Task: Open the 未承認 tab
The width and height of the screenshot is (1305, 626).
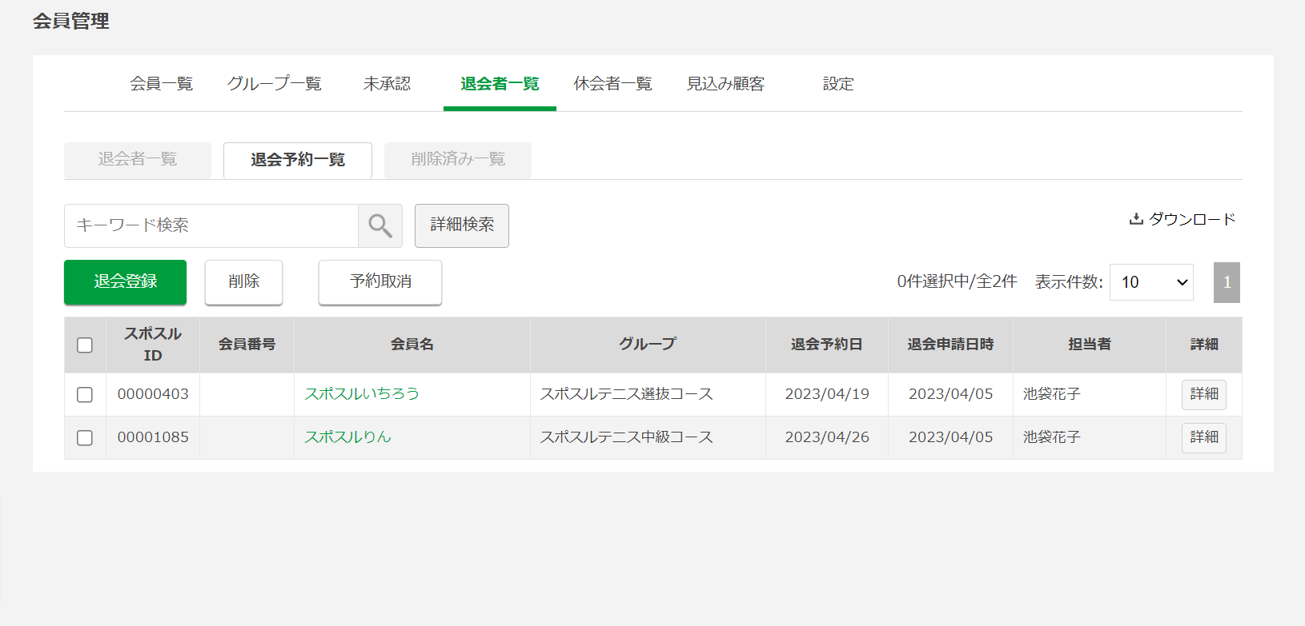Action: click(387, 84)
